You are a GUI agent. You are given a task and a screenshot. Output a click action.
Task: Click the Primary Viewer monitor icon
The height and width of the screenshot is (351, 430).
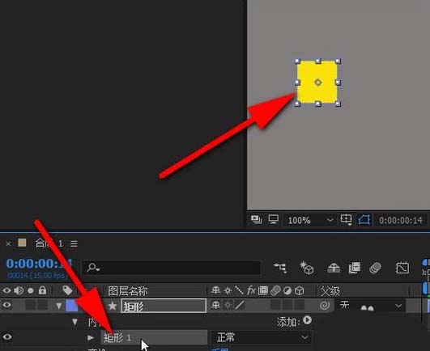coord(274,219)
